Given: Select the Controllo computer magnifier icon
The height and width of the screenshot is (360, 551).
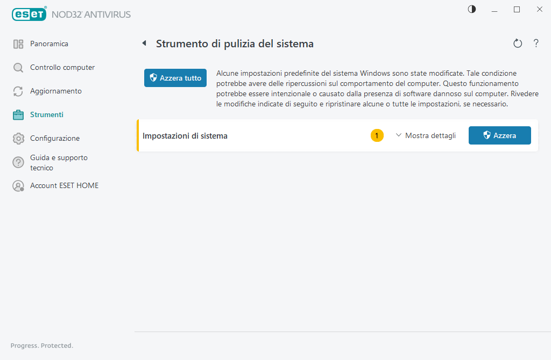Looking at the screenshot, I should tap(18, 67).
